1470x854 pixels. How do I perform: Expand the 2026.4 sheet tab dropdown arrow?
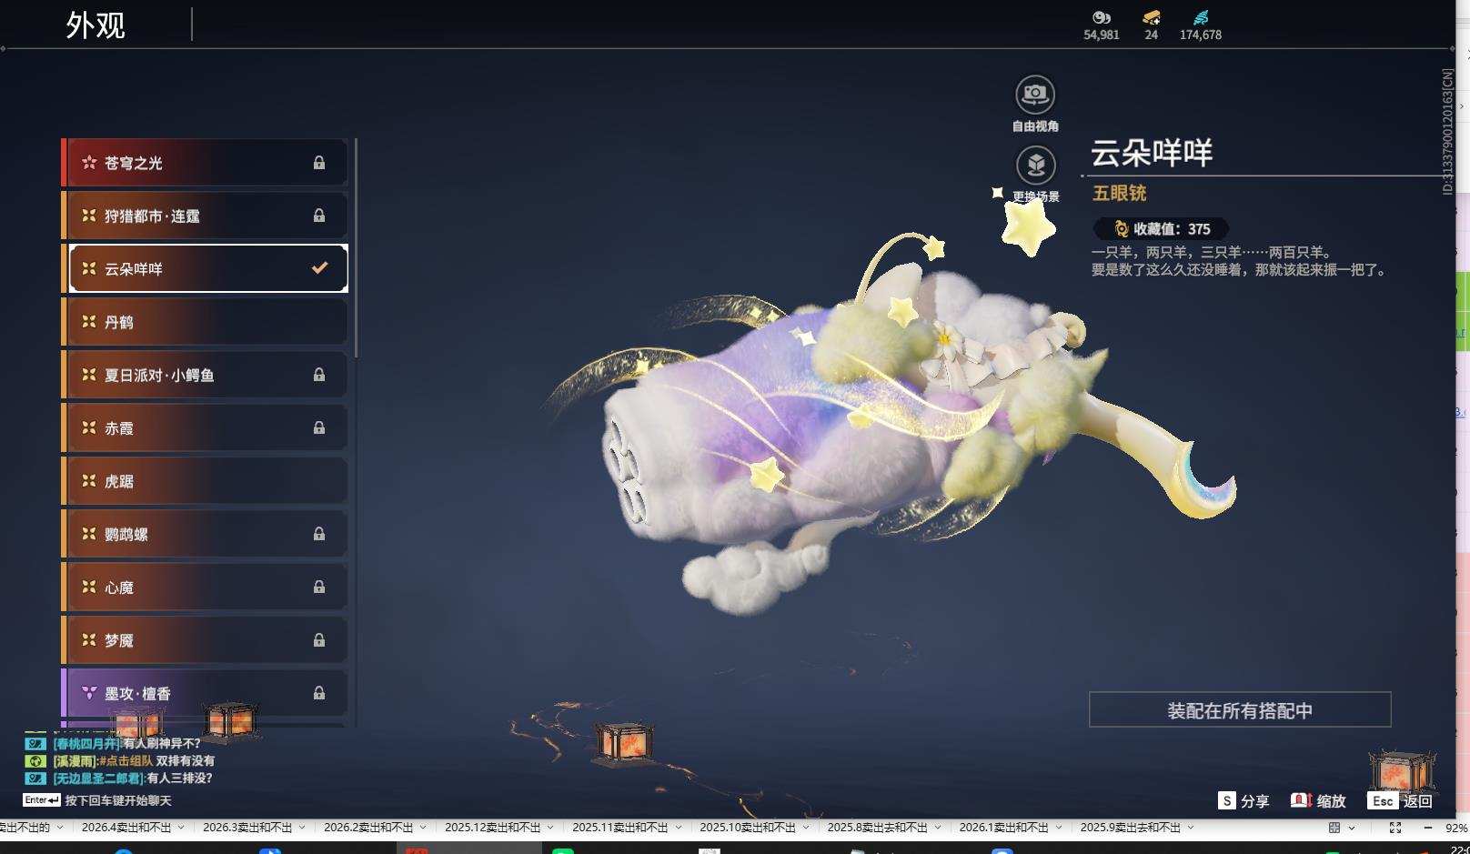click(x=181, y=828)
